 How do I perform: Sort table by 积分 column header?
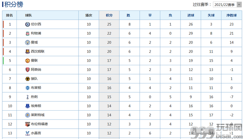point(109,15)
